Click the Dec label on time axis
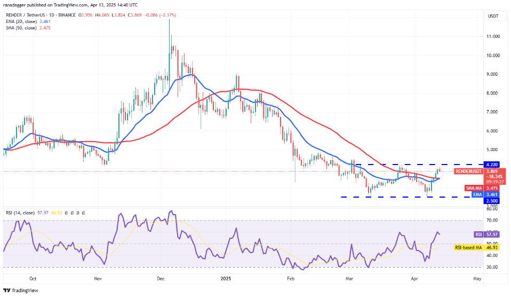The image size is (511, 297). pyautogui.click(x=161, y=279)
